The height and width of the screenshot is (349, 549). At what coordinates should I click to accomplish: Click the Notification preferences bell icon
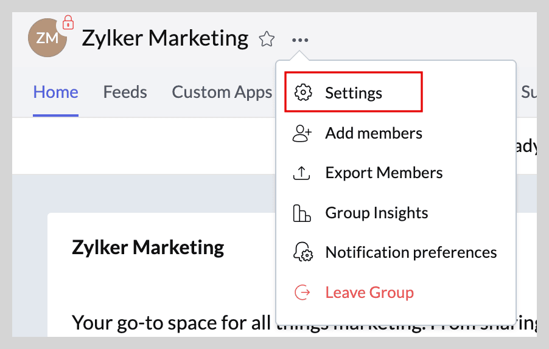click(302, 253)
